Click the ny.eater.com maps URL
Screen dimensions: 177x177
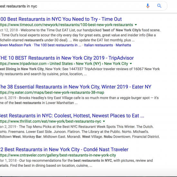pos(52,92)
